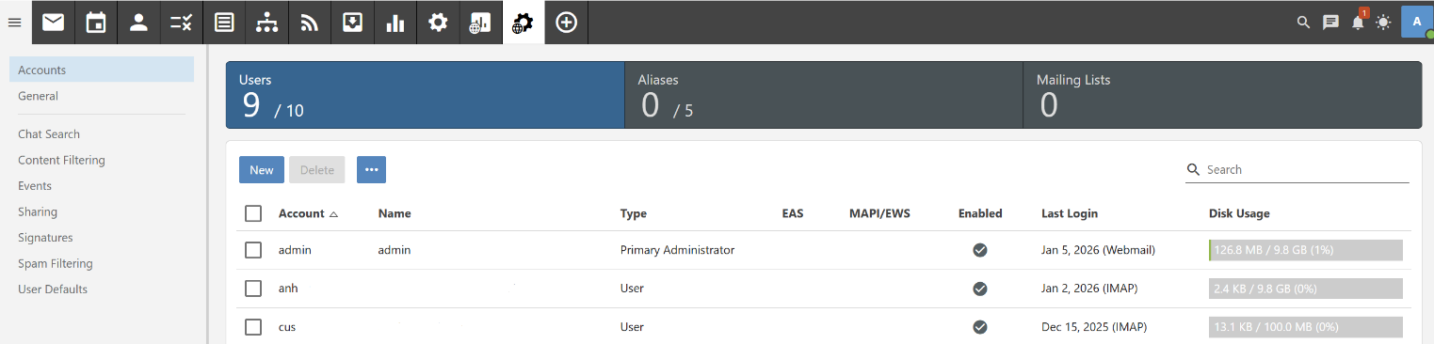The image size is (1434, 344).
Task: Open the RSS feeds icon
Action: click(310, 23)
